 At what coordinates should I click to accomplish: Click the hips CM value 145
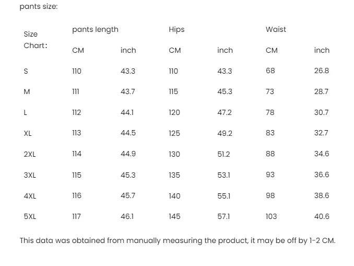(x=174, y=216)
